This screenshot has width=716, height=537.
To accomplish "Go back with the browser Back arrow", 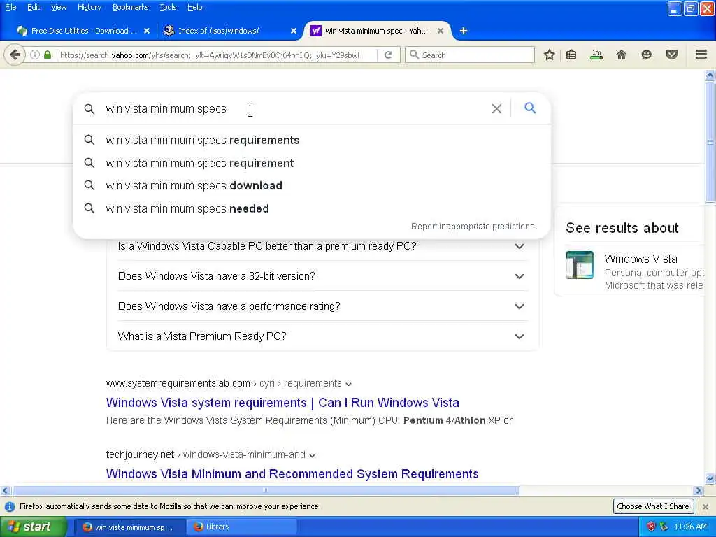I will coord(15,55).
